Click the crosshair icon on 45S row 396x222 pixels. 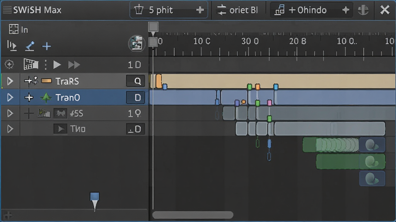29,114
